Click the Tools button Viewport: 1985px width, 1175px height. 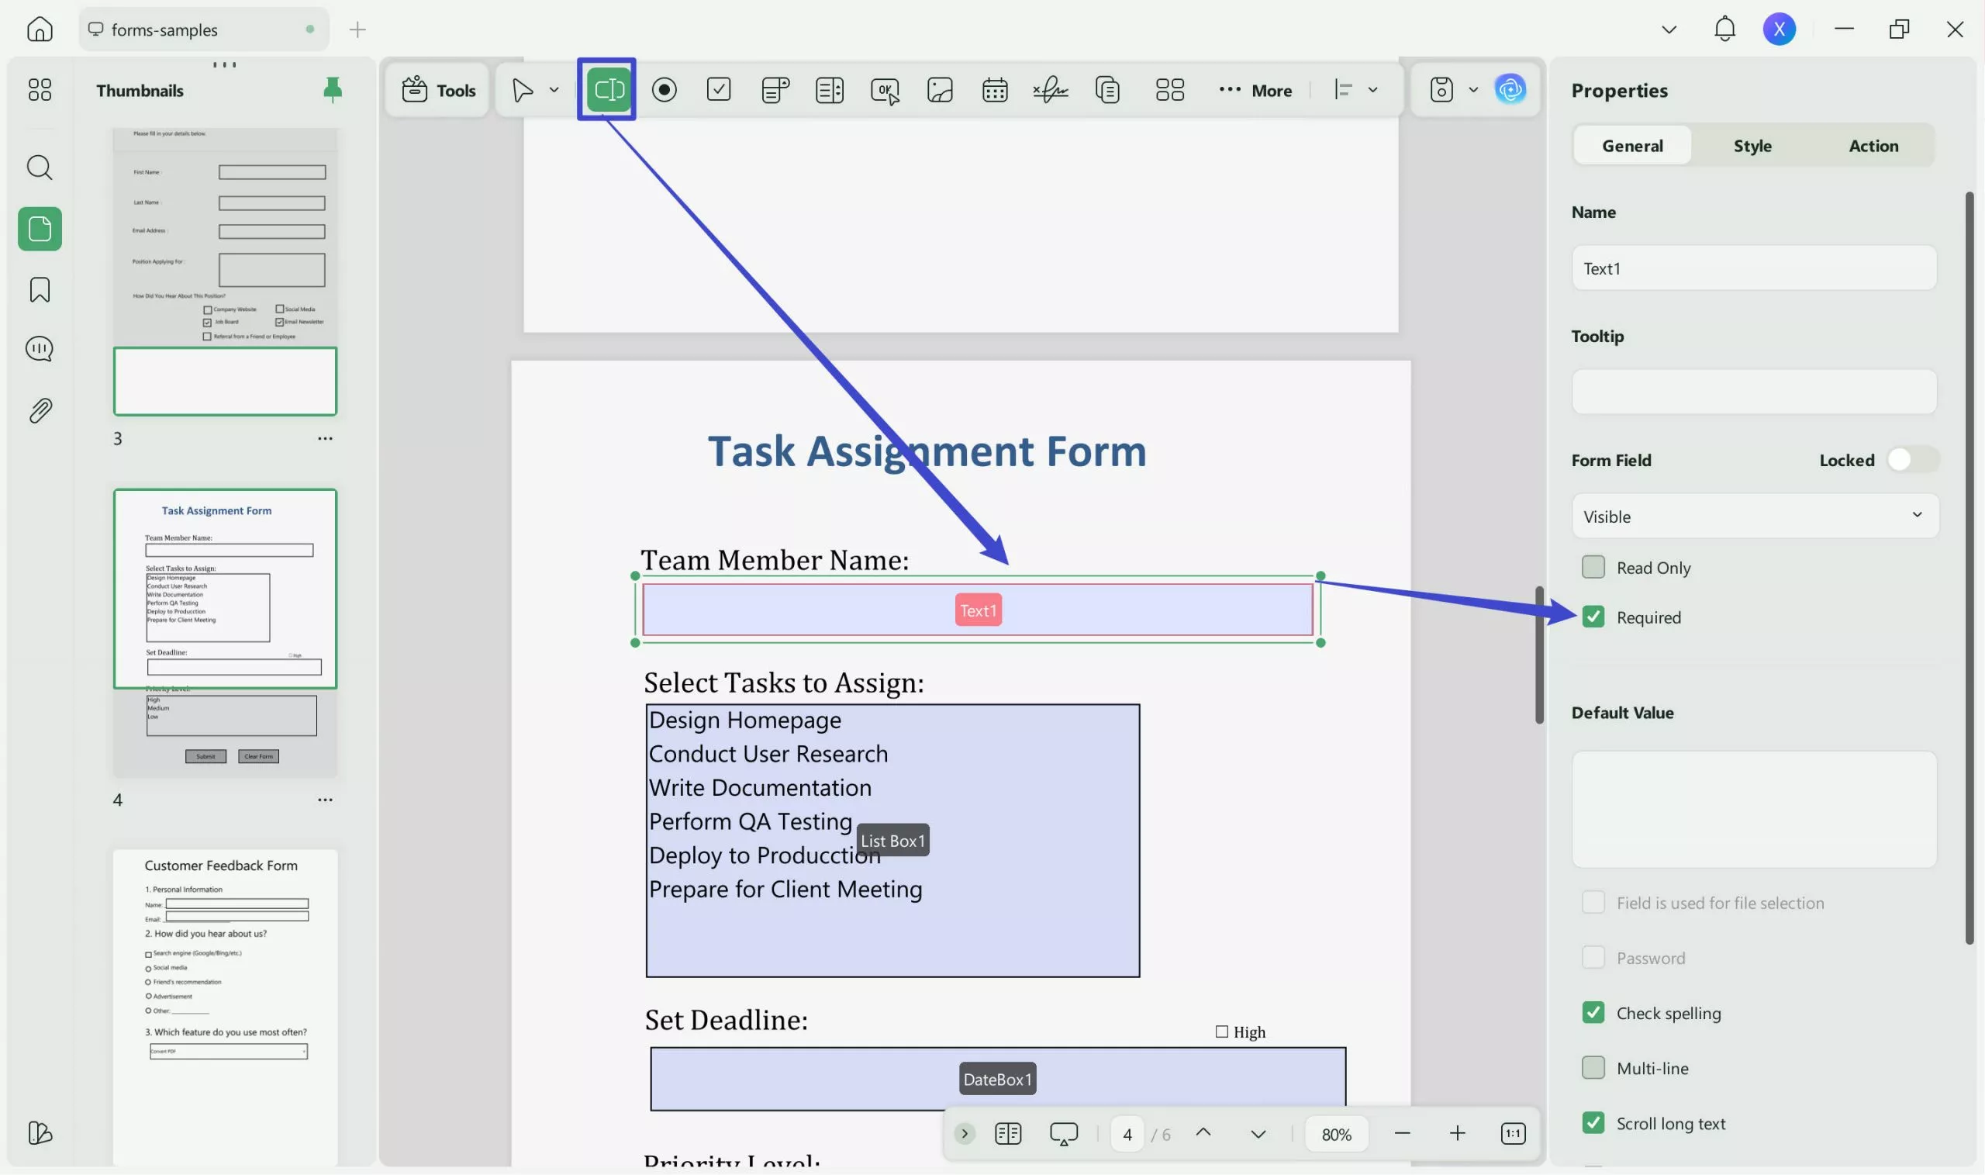(x=438, y=90)
